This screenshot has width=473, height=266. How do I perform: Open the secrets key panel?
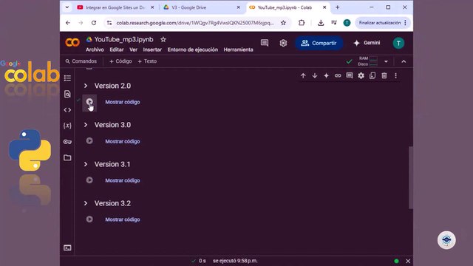(67, 142)
